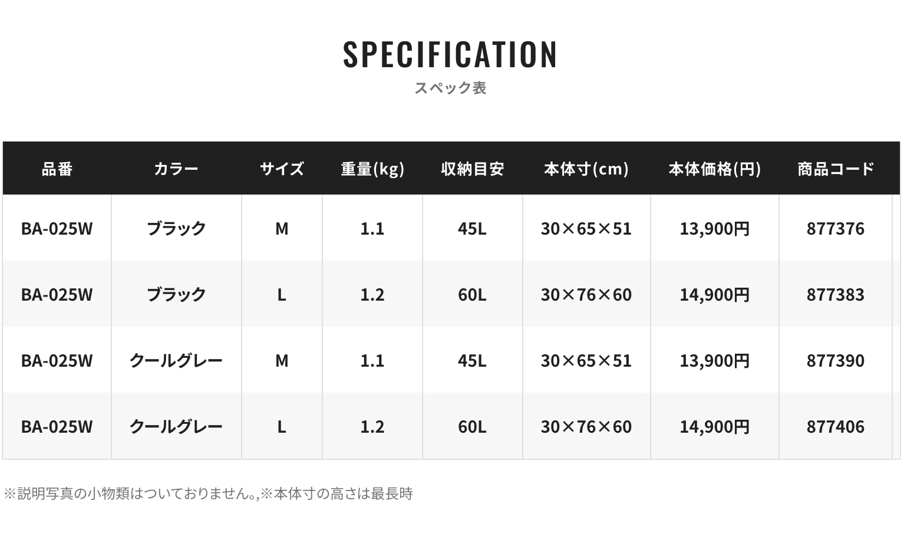Image resolution: width=904 pixels, height=540 pixels.
Task: Select product code 877376
Action: (836, 228)
